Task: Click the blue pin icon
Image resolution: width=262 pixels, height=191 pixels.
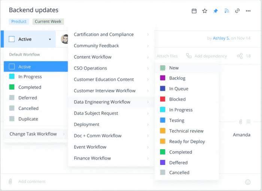Action: click(216, 11)
